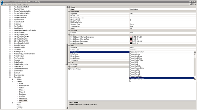
Task: Collapse the PersonList tree node
Action: [x=10, y=77]
